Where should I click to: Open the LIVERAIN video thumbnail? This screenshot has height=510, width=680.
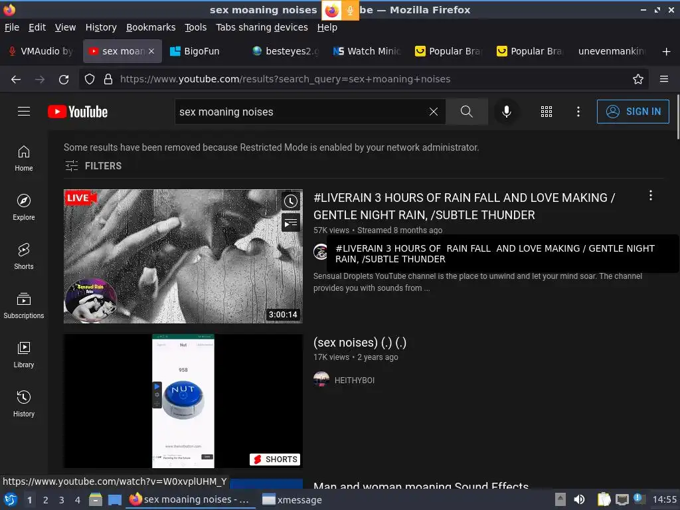pos(183,256)
